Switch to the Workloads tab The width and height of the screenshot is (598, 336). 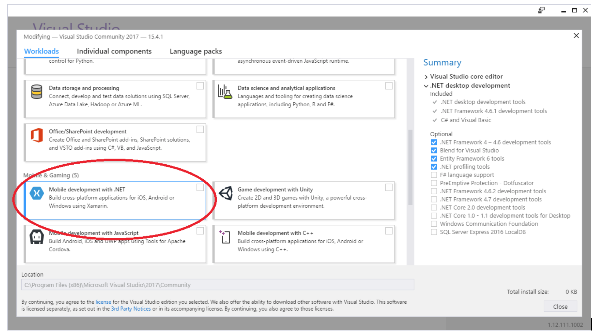[x=42, y=51]
